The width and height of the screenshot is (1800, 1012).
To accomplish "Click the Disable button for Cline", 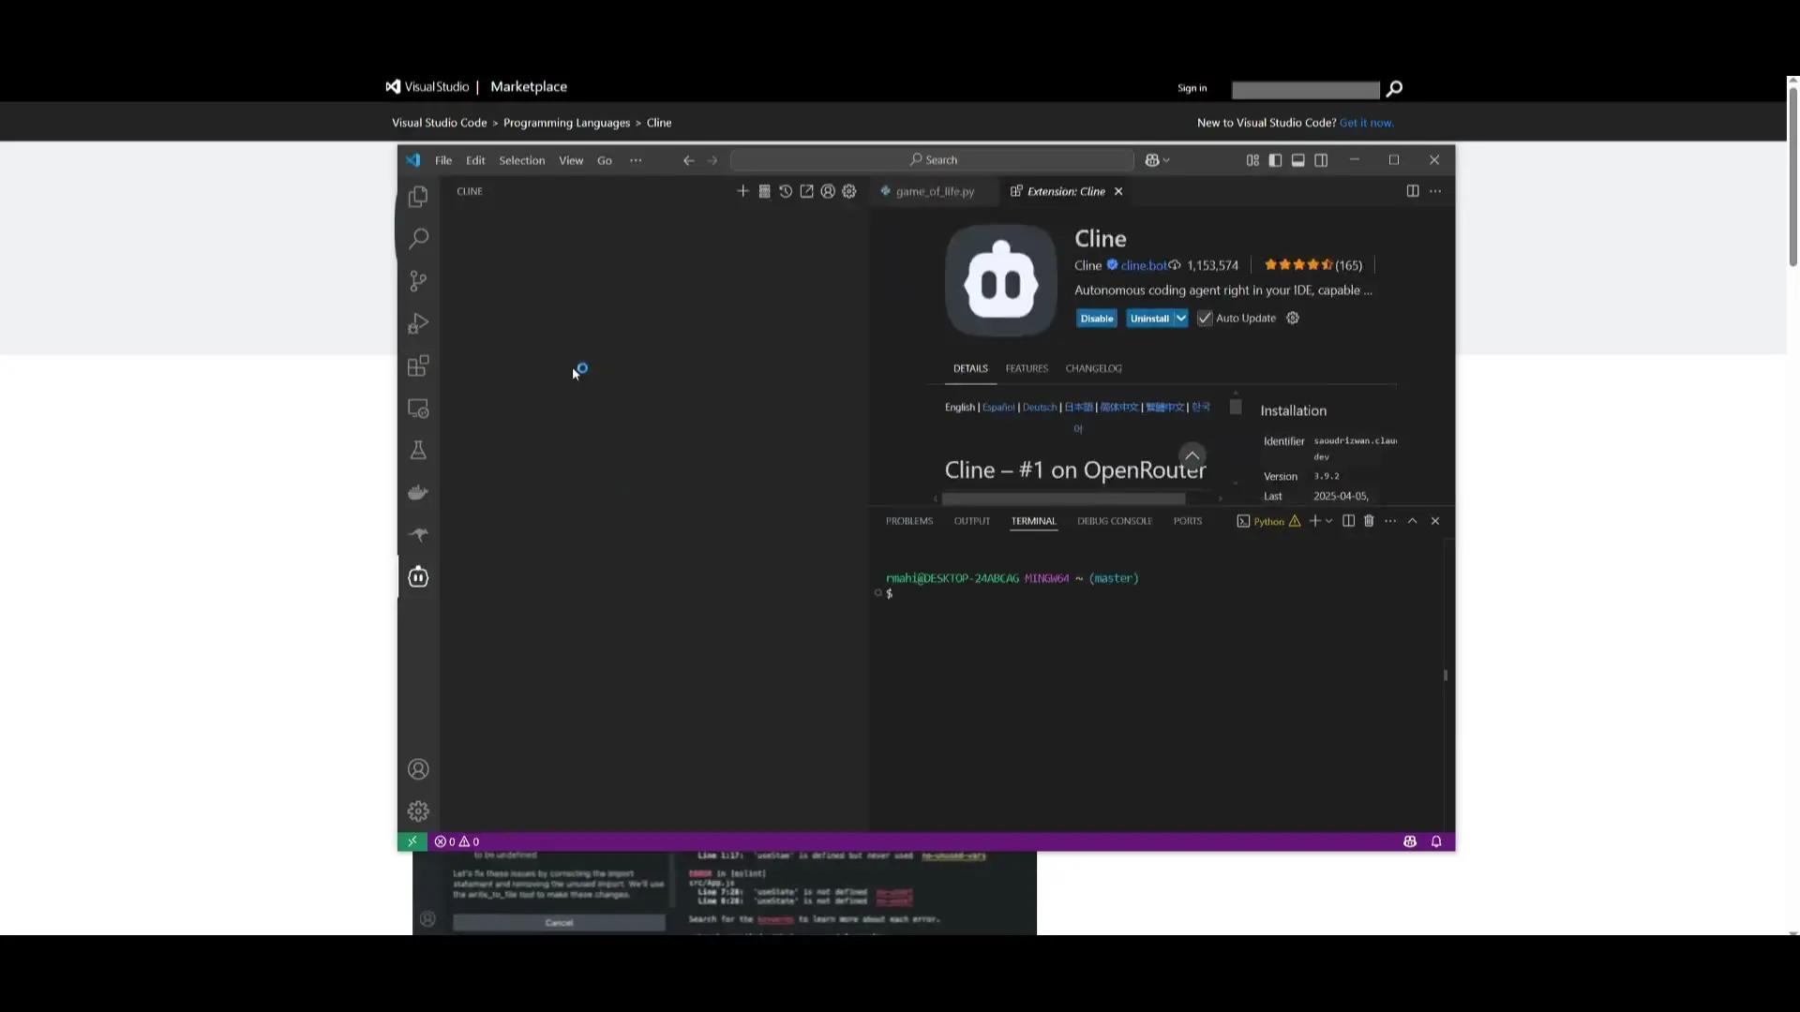I will 1096,319.
